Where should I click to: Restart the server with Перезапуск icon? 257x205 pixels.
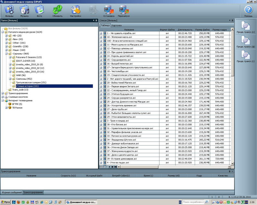[124, 11]
